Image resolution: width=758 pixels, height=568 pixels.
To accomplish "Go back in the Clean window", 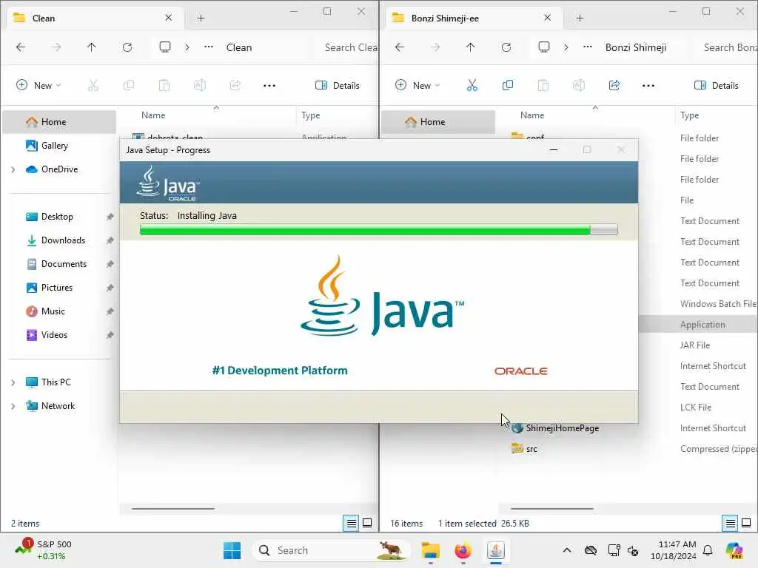I will 21,47.
